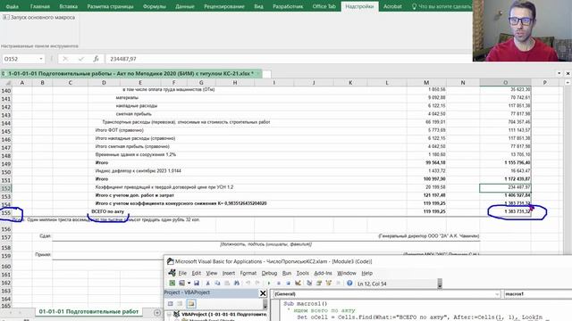Image resolution: width=572 pixels, height=321 pixels.
Task: Open the Name Box dropdown arrow
Action: coord(41,59)
